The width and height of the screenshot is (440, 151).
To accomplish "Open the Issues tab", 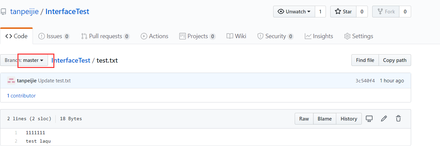I will (x=54, y=36).
